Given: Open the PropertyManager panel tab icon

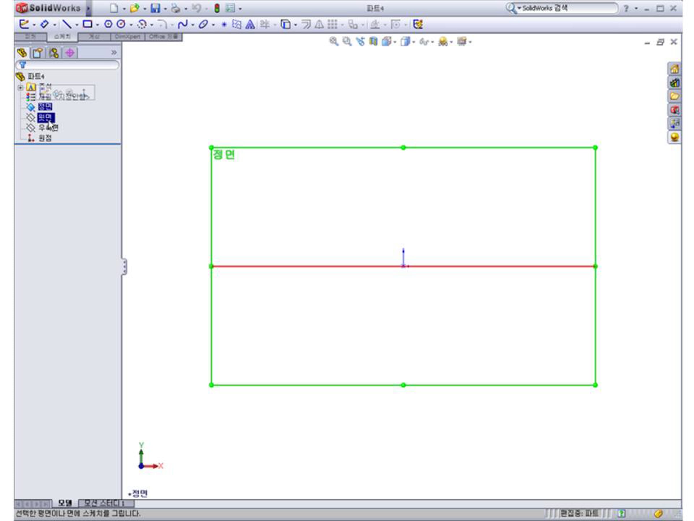Looking at the screenshot, I should coord(38,53).
